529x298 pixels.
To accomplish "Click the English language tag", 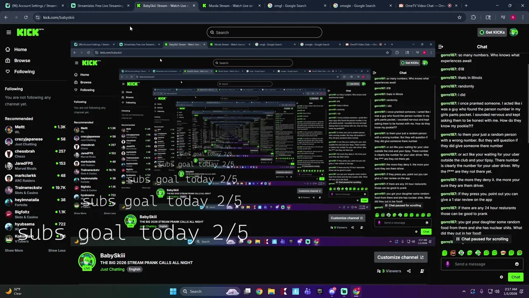I will tap(134, 269).
